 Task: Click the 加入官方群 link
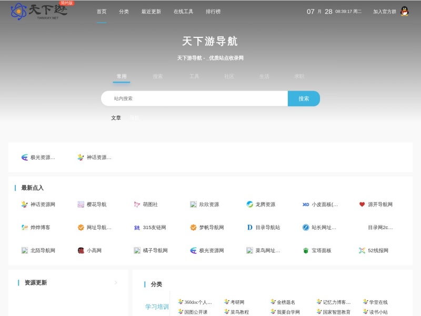pyautogui.click(x=385, y=12)
